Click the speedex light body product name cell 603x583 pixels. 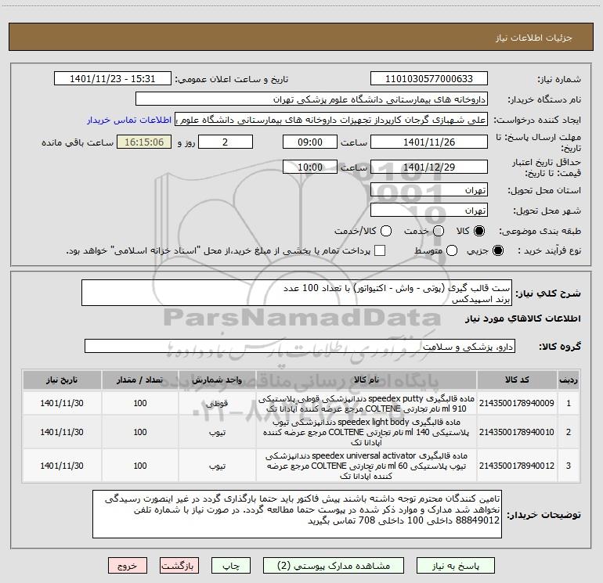(x=366, y=432)
